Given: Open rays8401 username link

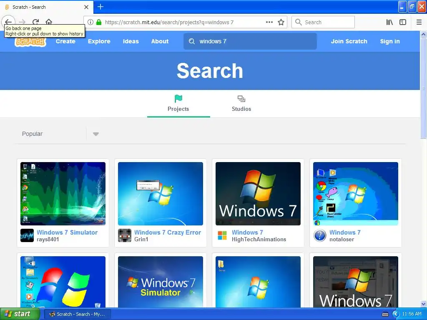Looking at the screenshot, I should 48,240.
